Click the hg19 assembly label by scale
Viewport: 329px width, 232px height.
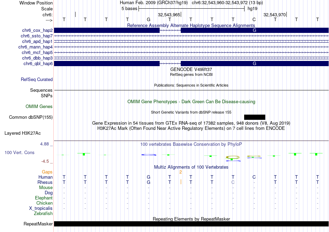tap(252, 9)
